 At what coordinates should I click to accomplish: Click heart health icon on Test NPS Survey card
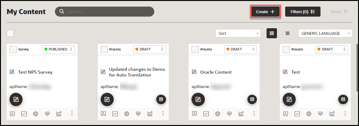click(47, 114)
